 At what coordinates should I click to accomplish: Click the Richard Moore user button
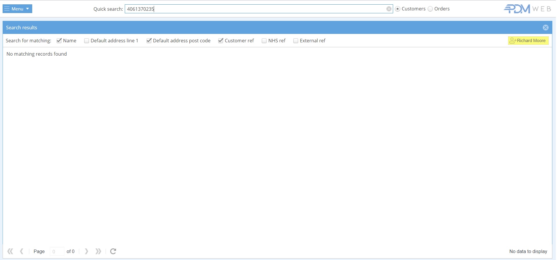528,41
